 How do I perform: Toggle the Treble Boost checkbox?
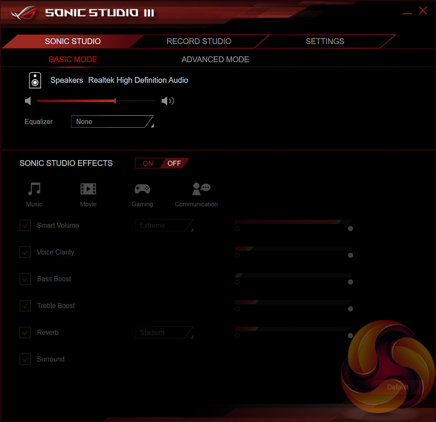pos(25,305)
